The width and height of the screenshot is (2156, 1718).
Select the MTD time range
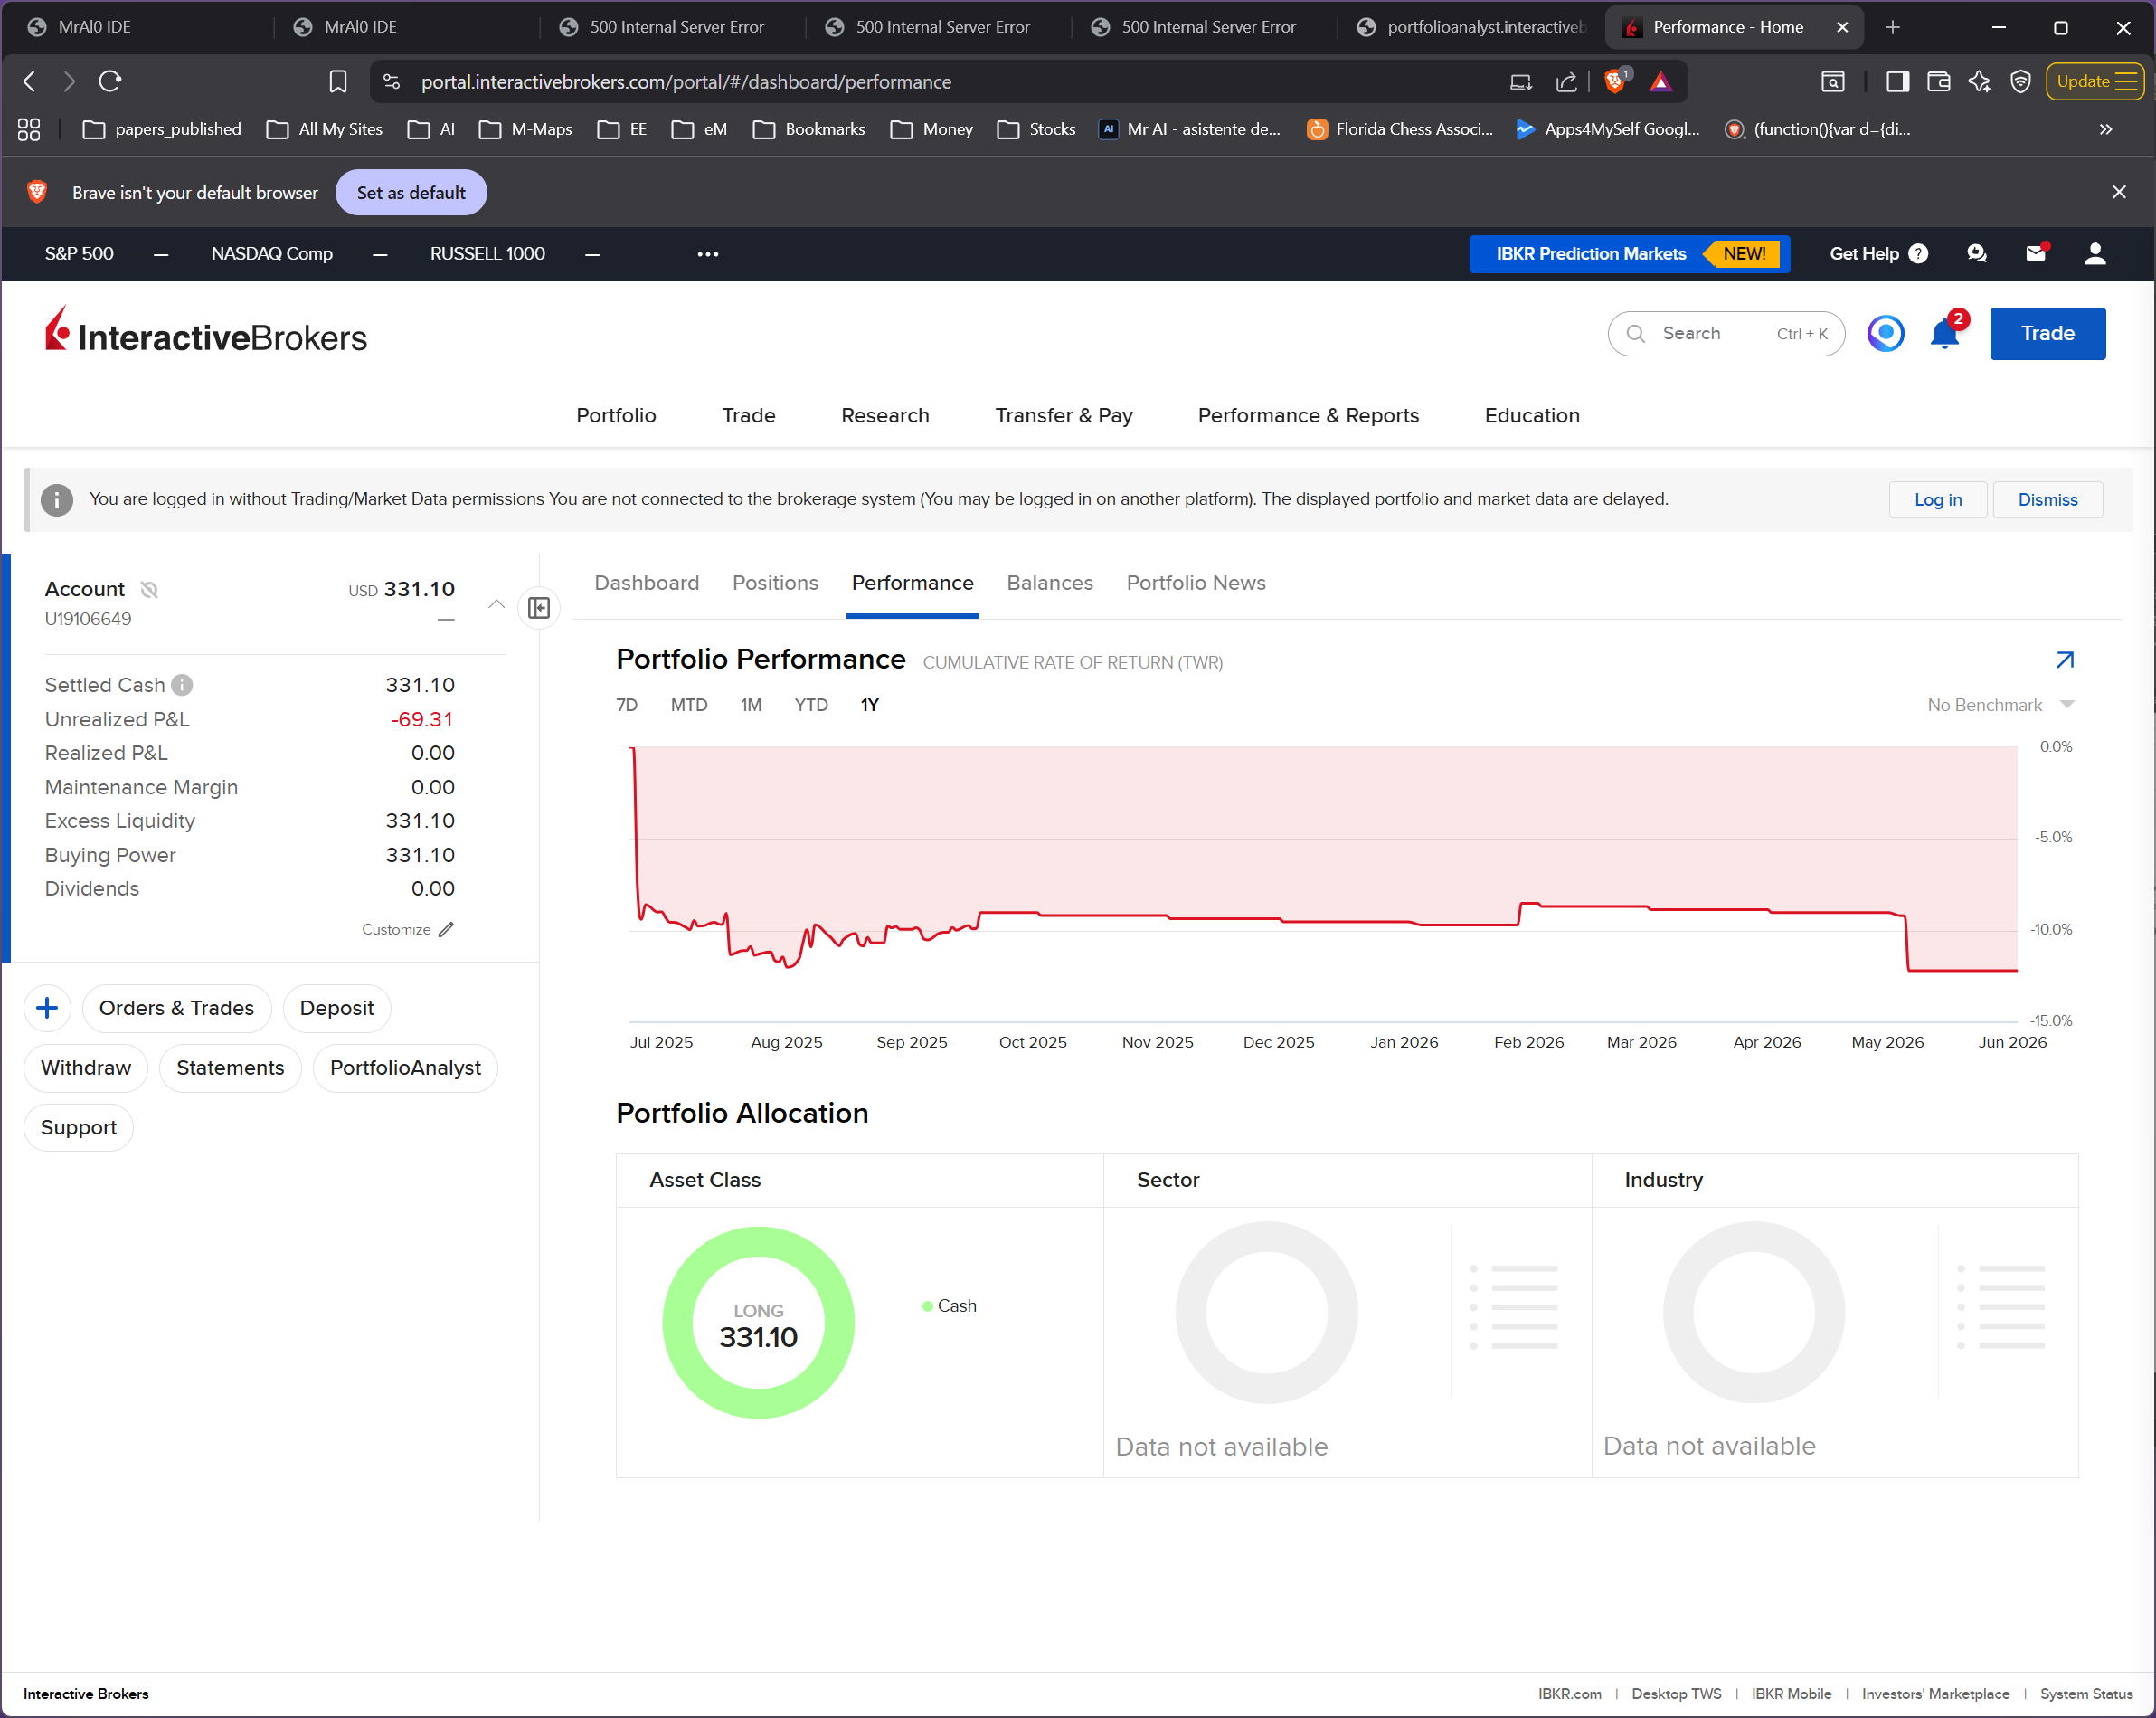click(x=689, y=706)
